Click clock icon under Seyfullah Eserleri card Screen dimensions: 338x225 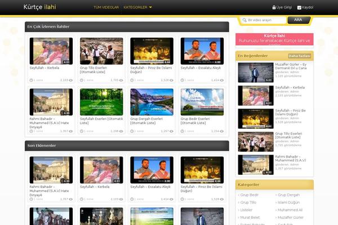[82, 131]
